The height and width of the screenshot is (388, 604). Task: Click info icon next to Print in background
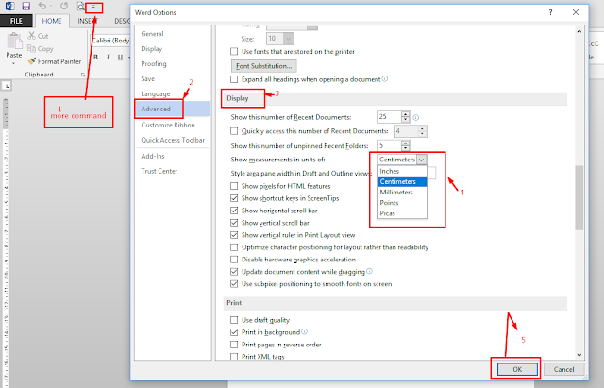click(x=304, y=331)
